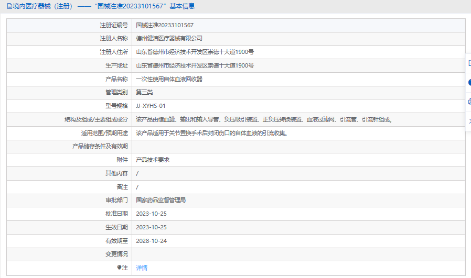Click the 注册人住所 address value

tap(195, 52)
